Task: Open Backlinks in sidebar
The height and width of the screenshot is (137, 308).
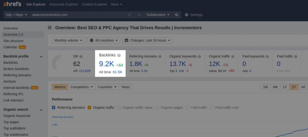Action: (11, 62)
